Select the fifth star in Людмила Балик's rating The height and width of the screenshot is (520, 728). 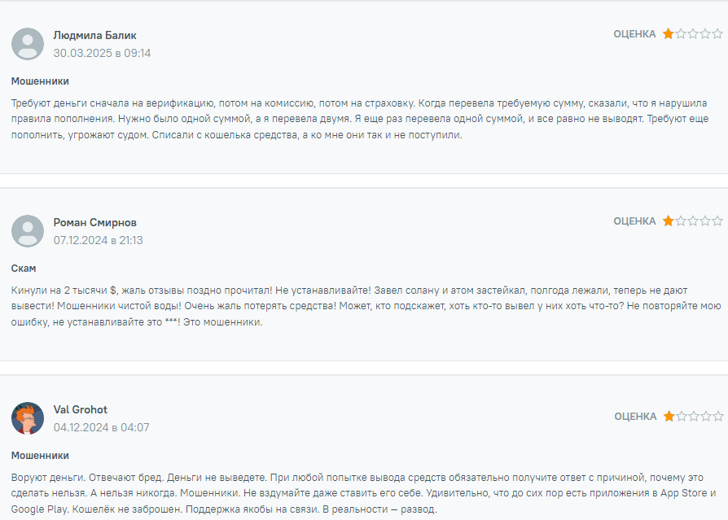[717, 34]
